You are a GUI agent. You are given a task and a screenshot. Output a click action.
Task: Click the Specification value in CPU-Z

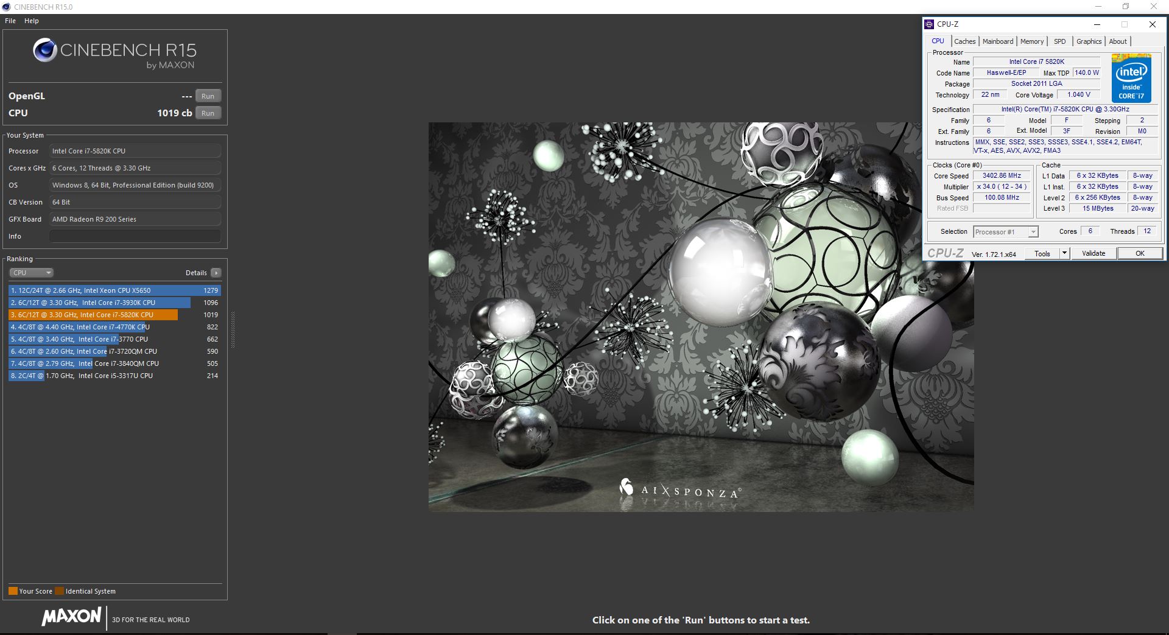pos(1065,109)
